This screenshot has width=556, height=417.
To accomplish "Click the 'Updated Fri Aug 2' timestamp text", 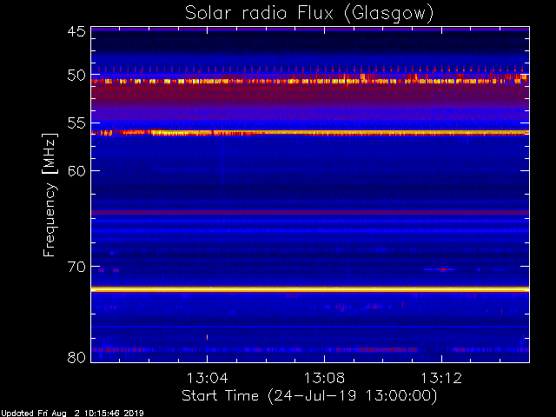I will click(x=72, y=414).
